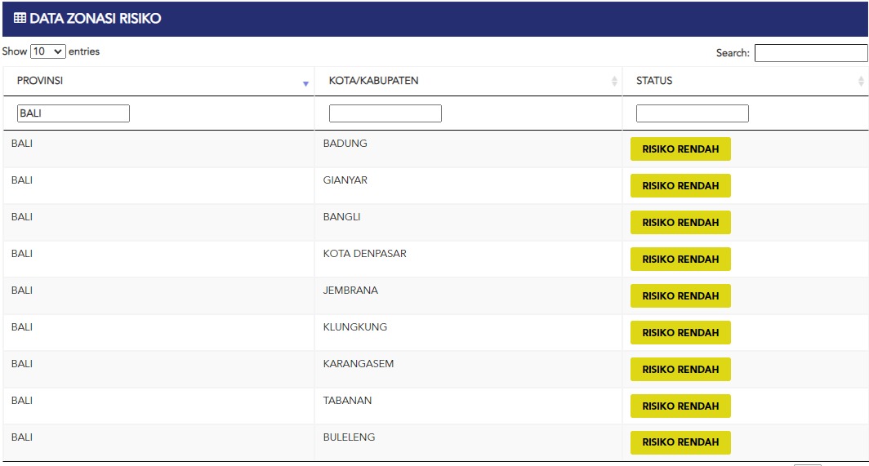Click the Kota/Kabupaten sort arrows icon
Image resolution: width=869 pixels, height=466 pixels.
614,82
